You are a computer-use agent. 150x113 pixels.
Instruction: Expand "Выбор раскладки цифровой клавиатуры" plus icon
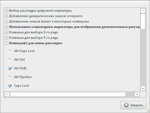(x=6, y=11)
